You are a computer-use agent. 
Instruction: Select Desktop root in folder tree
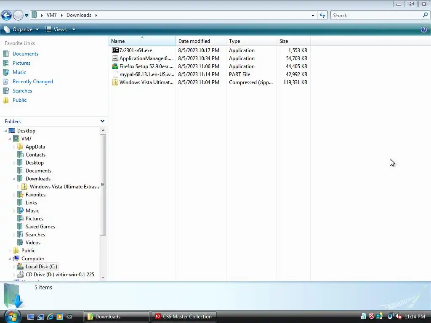tap(26, 131)
